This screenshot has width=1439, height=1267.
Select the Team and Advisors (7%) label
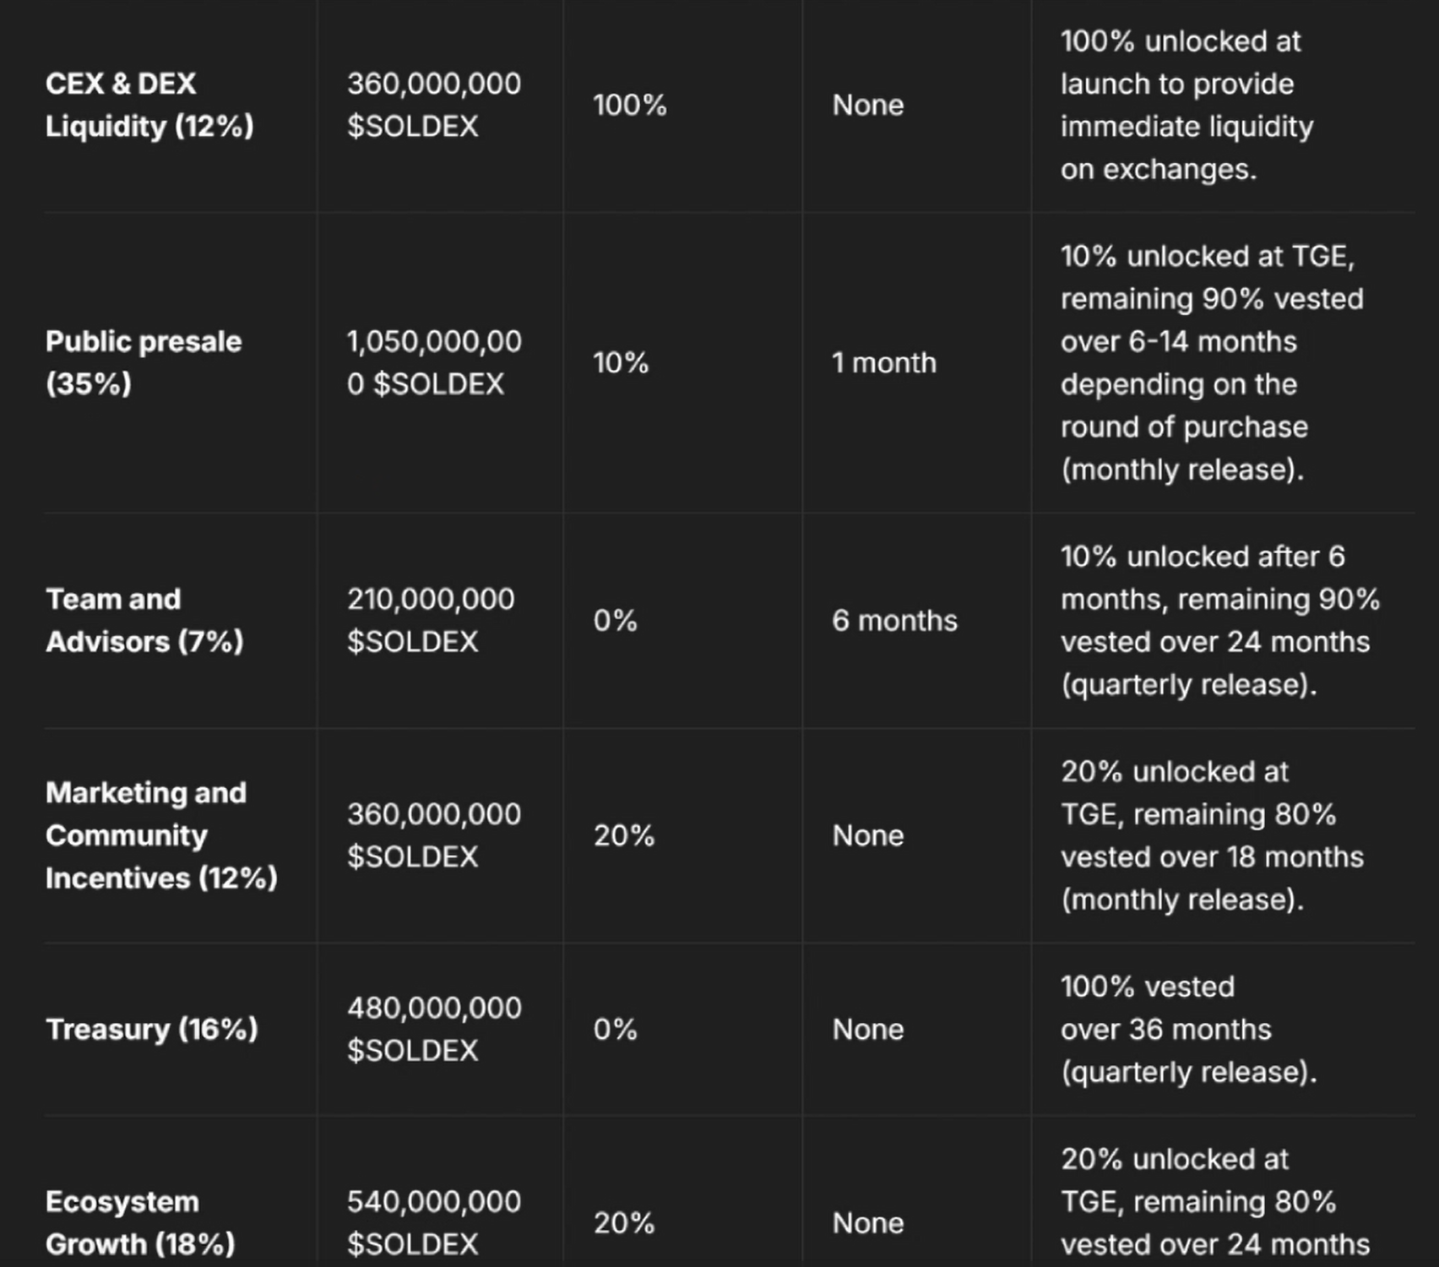(x=144, y=620)
